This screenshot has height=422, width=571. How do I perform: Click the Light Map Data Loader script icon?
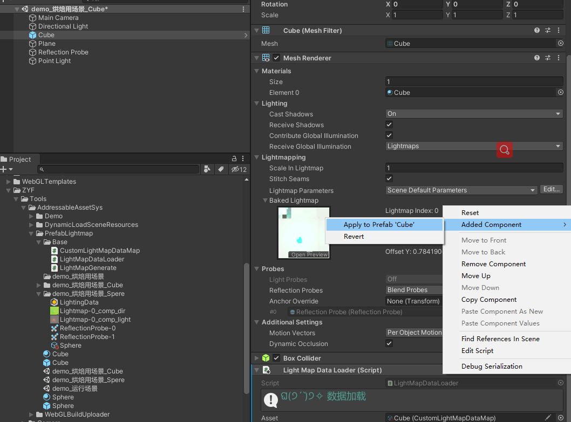(266, 370)
